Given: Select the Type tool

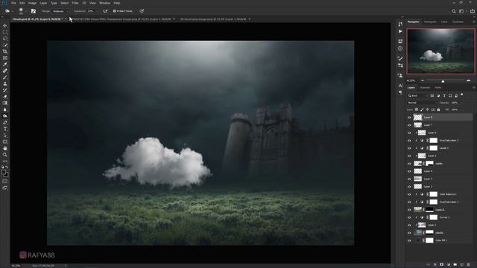Looking at the screenshot, I should coord(5,129).
